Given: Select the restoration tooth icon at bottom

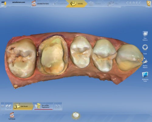Looking at the screenshot, I should [76, 116].
